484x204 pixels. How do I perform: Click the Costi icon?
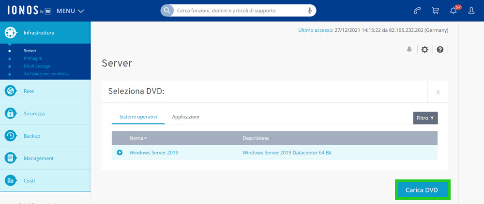(10, 180)
